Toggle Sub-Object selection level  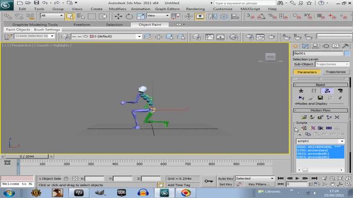pyautogui.click(x=303, y=64)
